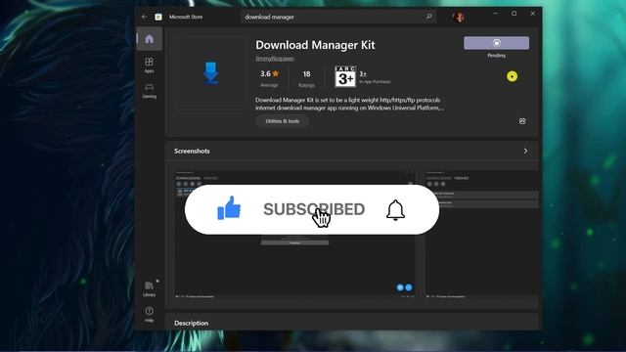Click the app description text
626x352 pixels.
pyautogui.click(x=349, y=104)
